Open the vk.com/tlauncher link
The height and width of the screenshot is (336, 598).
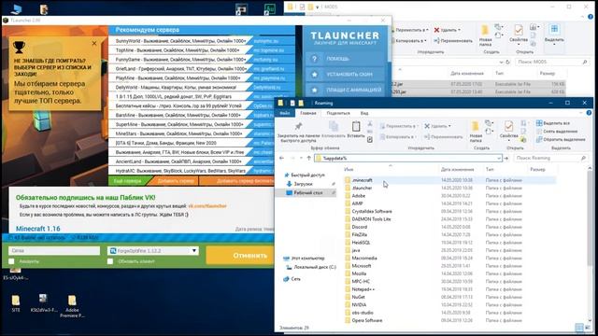[x=207, y=206]
